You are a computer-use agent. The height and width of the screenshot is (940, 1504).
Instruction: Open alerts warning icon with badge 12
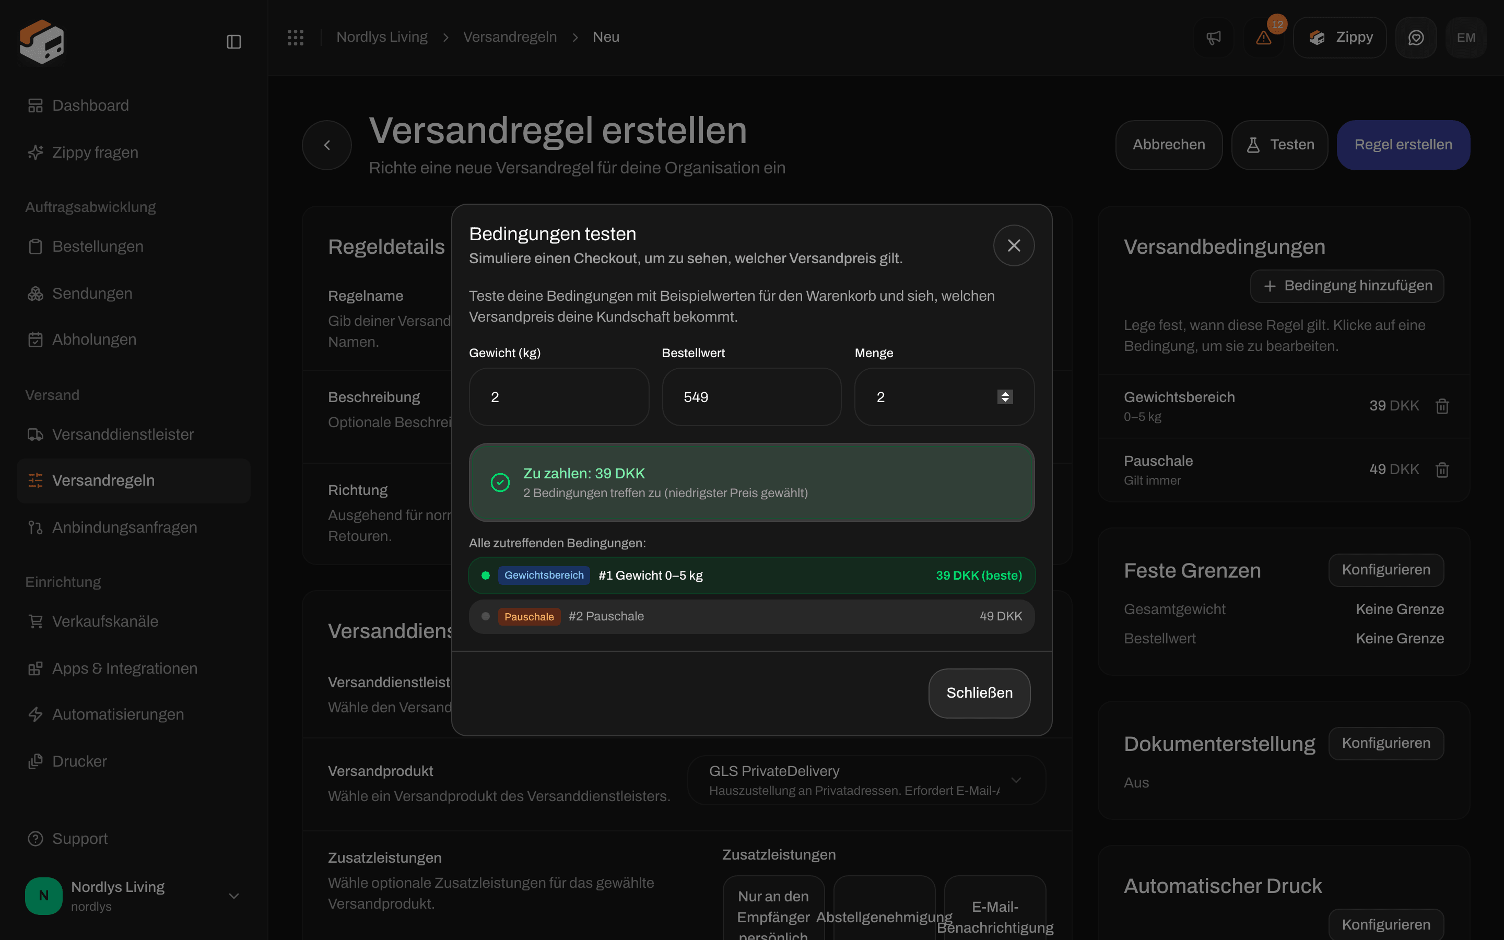point(1263,37)
